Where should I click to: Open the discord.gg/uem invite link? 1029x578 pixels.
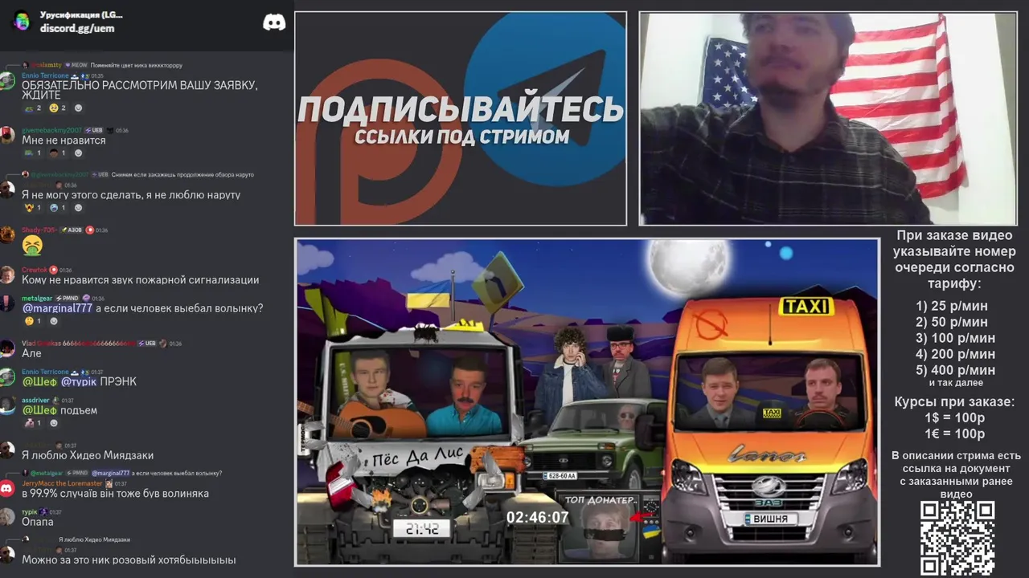tap(77, 28)
